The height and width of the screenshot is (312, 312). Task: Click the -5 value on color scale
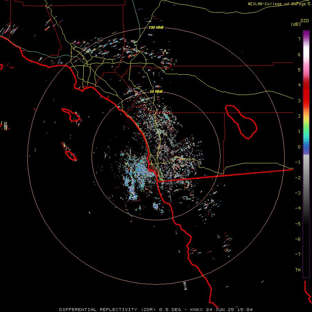tap(298, 224)
